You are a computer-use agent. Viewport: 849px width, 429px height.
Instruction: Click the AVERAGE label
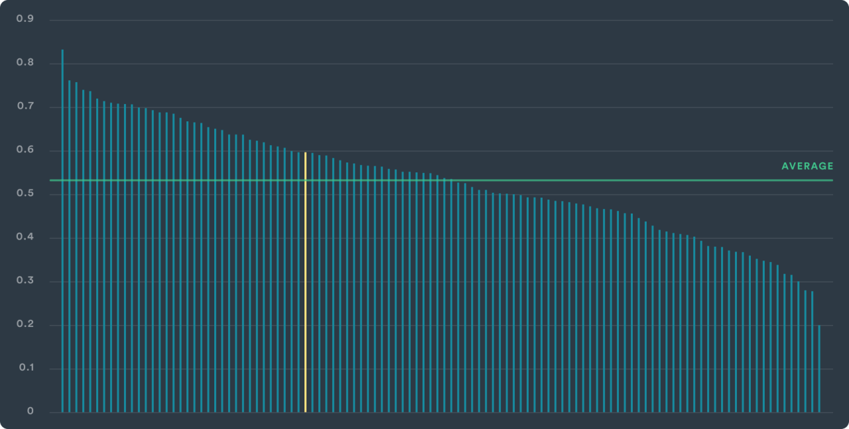tap(807, 166)
